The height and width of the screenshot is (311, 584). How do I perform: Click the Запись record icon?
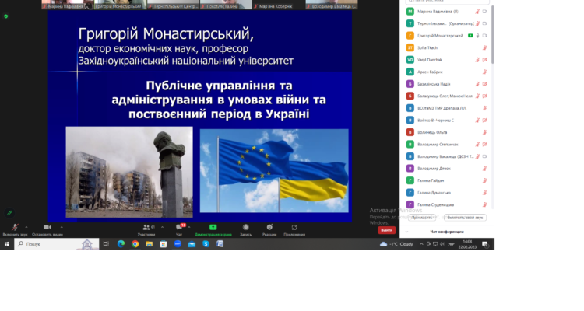coord(245,227)
